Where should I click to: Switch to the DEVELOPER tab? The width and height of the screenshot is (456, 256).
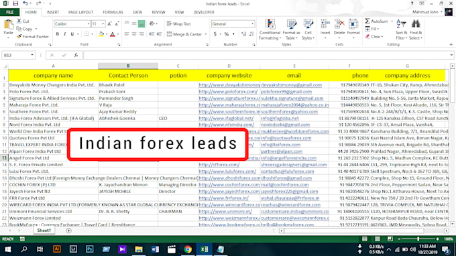(x=204, y=12)
